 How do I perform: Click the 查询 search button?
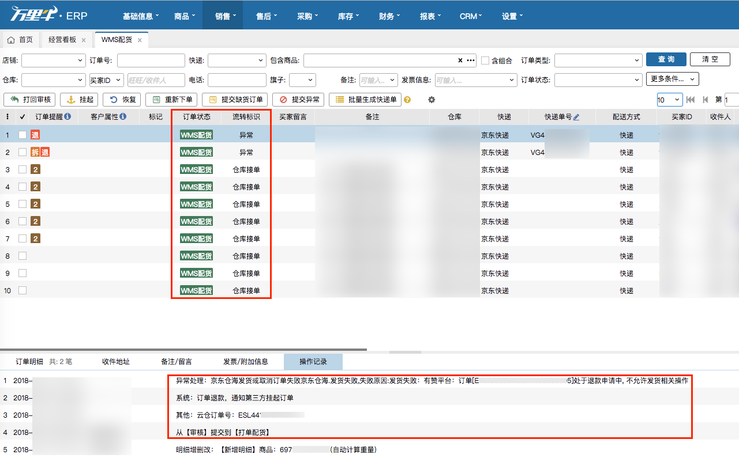tap(666, 59)
